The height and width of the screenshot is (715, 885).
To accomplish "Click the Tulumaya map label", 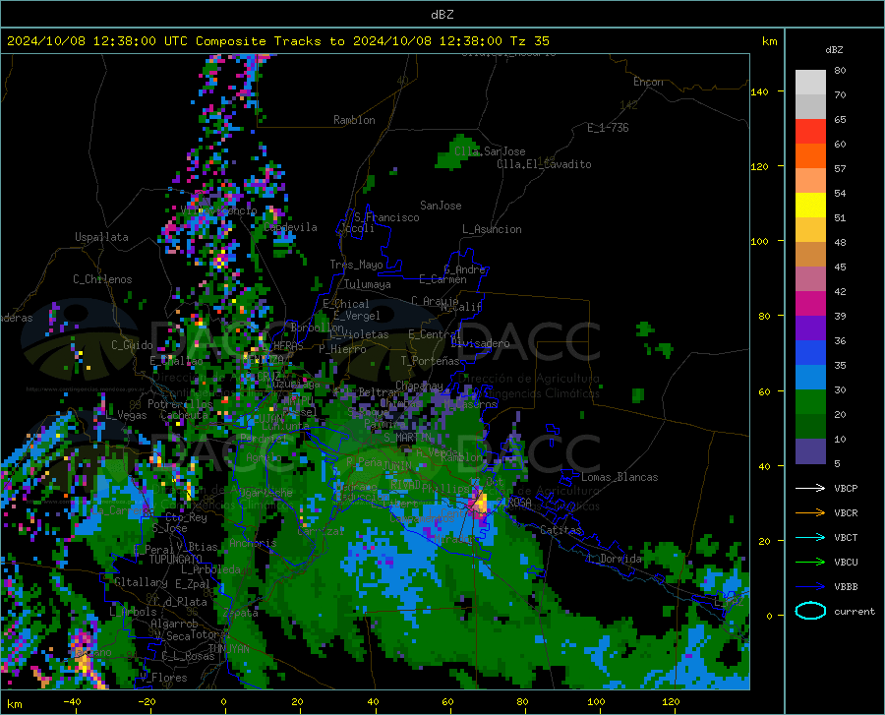I will tap(367, 284).
